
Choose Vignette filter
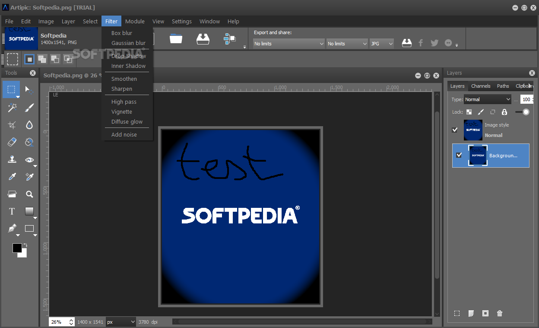[122, 111]
